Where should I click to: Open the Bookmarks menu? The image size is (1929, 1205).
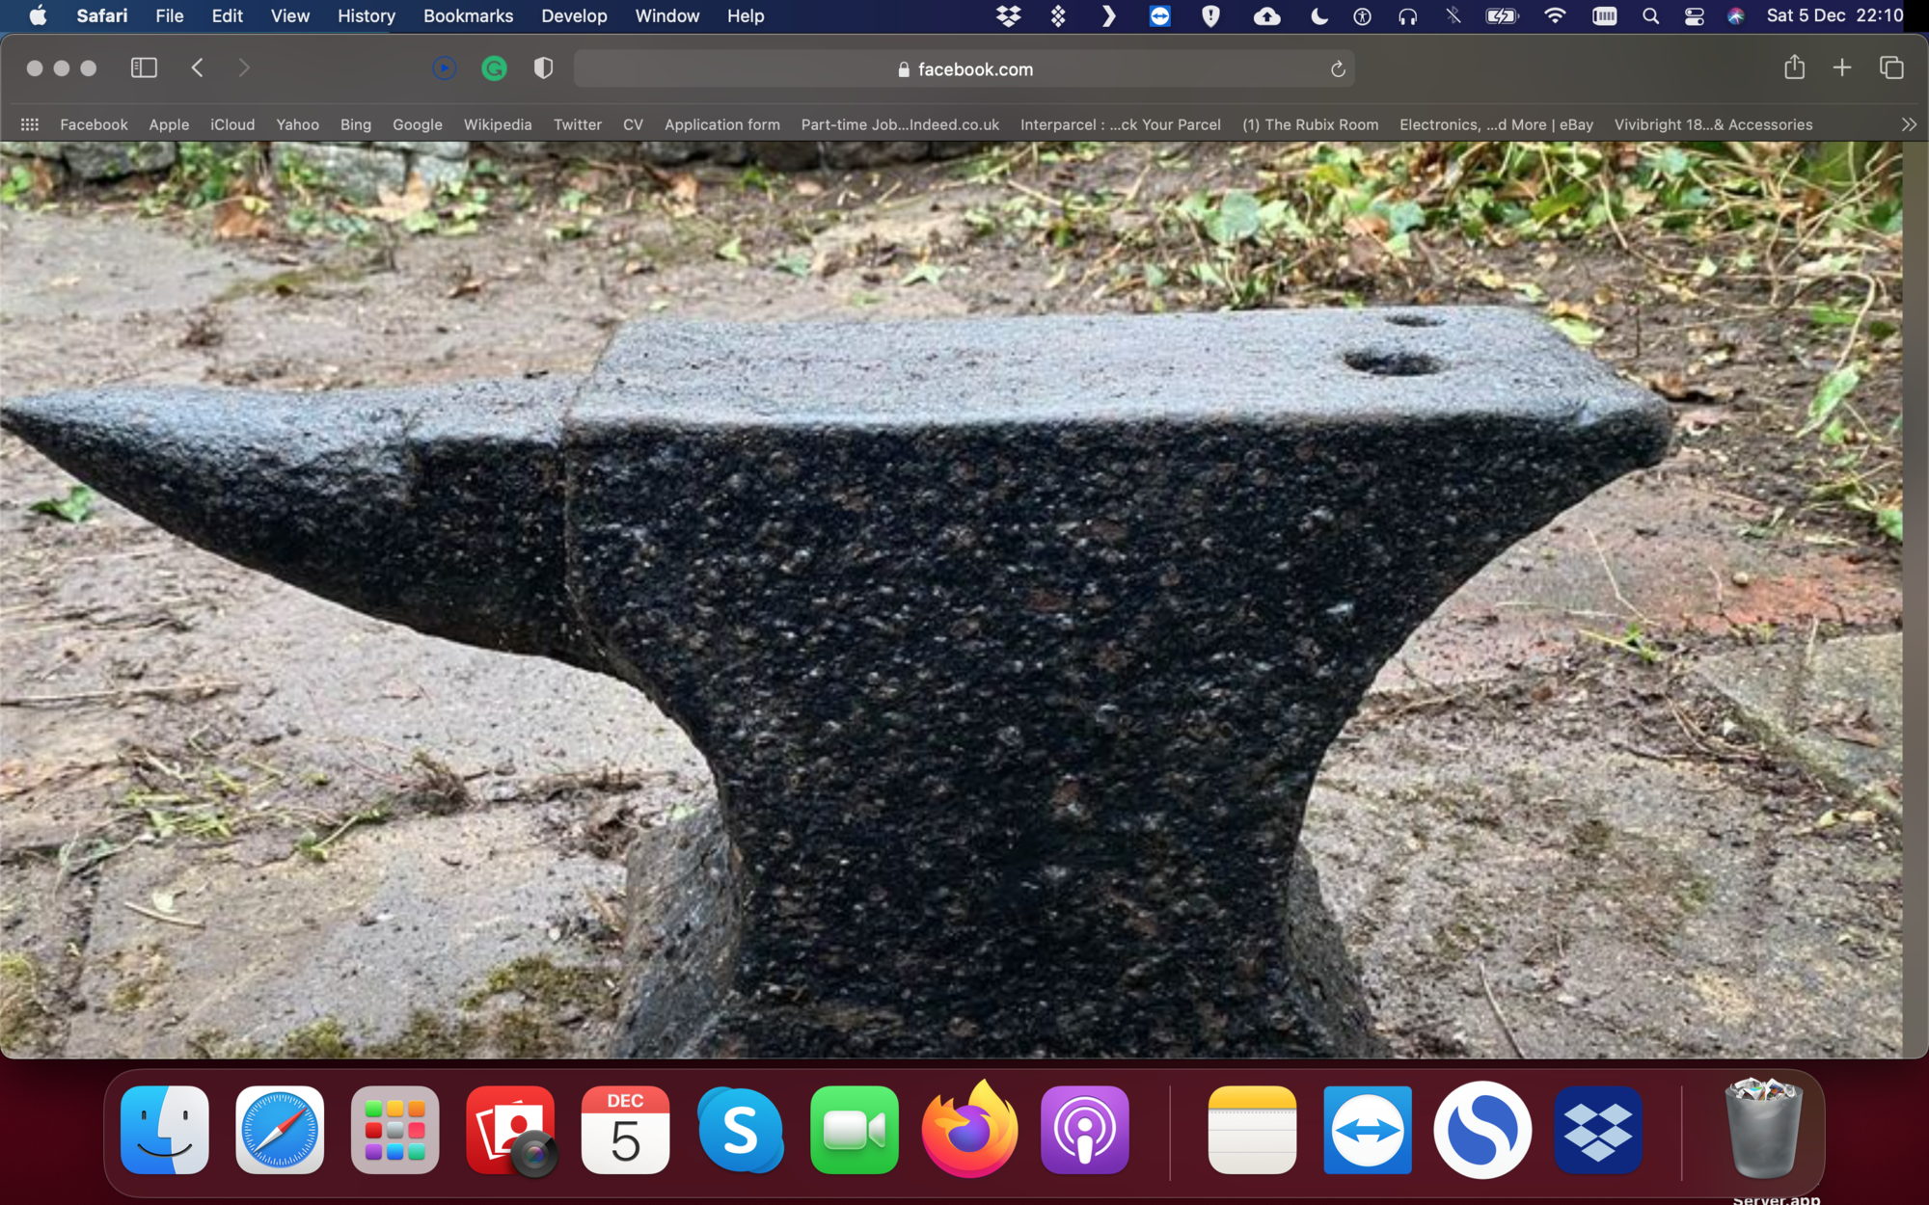(468, 15)
